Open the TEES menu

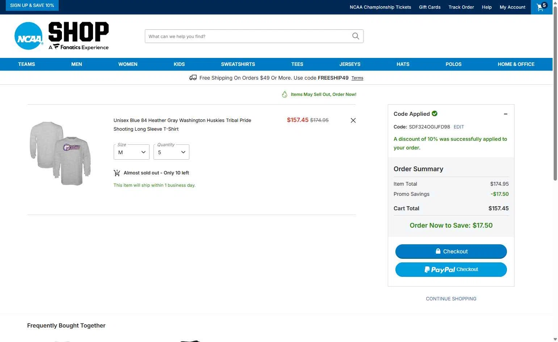click(x=297, y=64)
